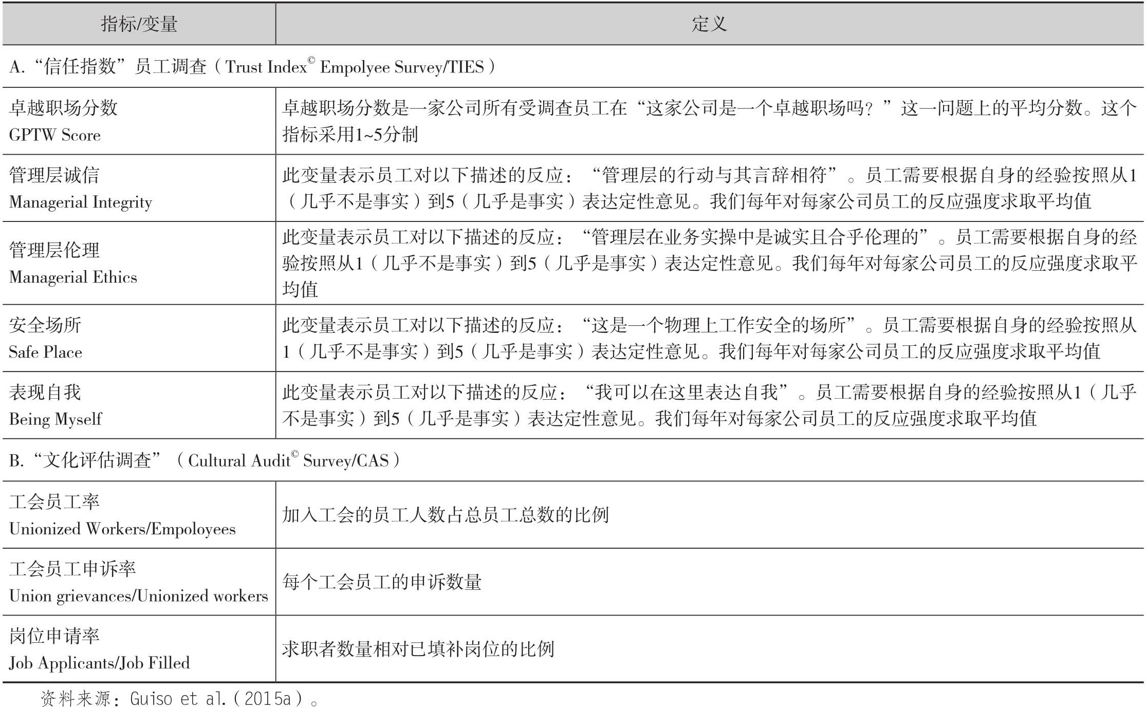Screen dimensions: 1146x707
Task: Select section B Cultural Audit Survey heading
Action: (x=204, y=460)
